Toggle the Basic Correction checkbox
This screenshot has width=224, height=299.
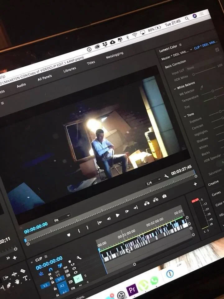[217, 50]
